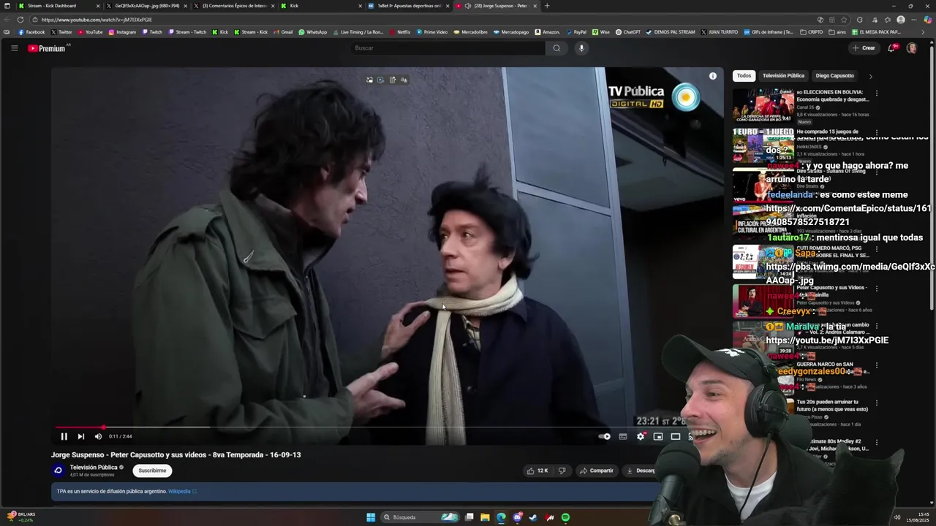Go to YouTube Premium home logo
Screen dimensions: 936x526
tap(48, 48)
